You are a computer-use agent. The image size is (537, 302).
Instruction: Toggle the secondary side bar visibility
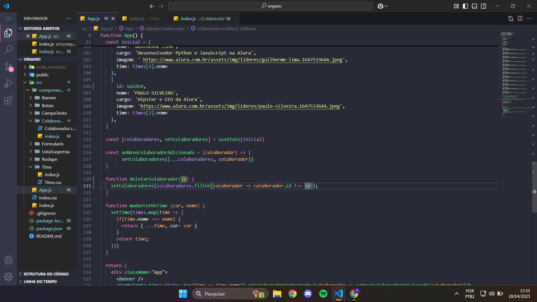coord(483,6)
